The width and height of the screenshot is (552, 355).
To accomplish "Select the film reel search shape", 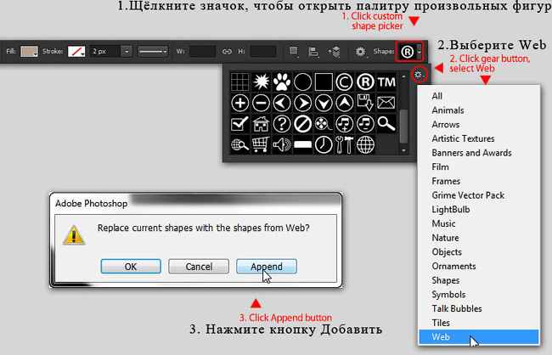I will pyautogui.click(x=324, y=124).
